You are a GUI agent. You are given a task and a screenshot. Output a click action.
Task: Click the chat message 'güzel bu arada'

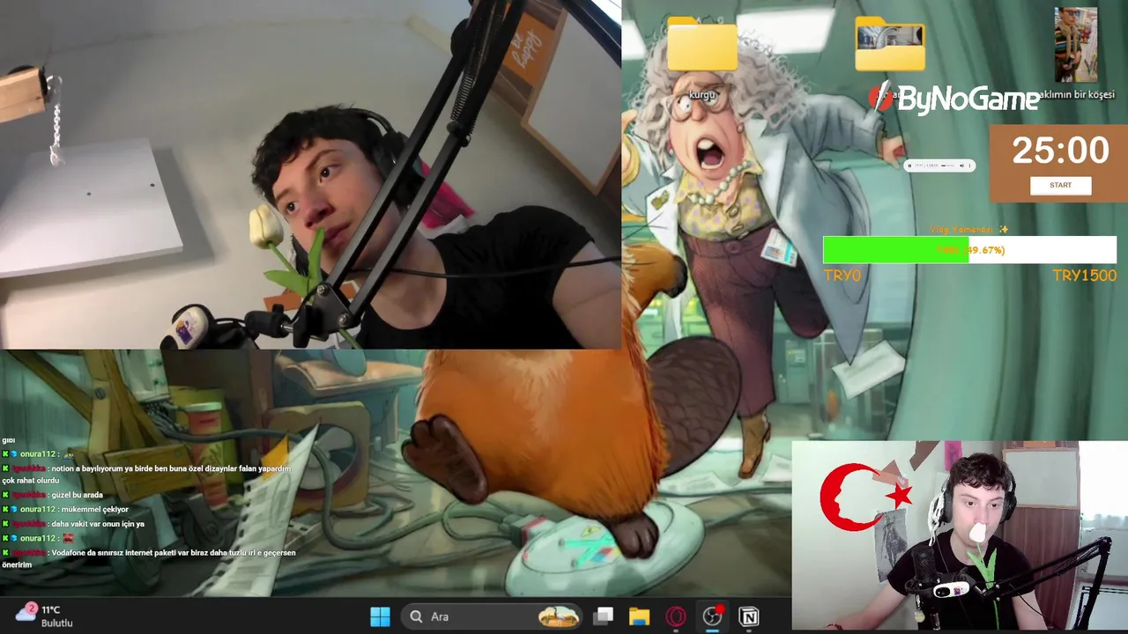click(x=54, y=495)
